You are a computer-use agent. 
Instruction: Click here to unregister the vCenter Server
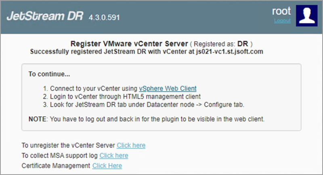coord(131,145)
